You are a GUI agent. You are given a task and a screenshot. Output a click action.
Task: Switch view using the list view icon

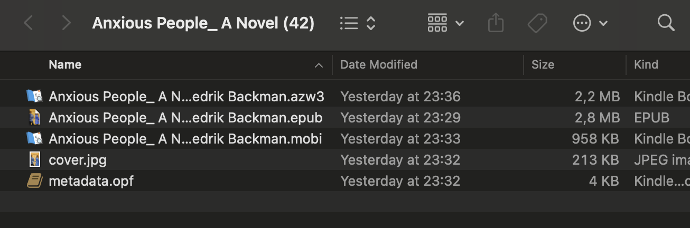click(x=349, y=23)
